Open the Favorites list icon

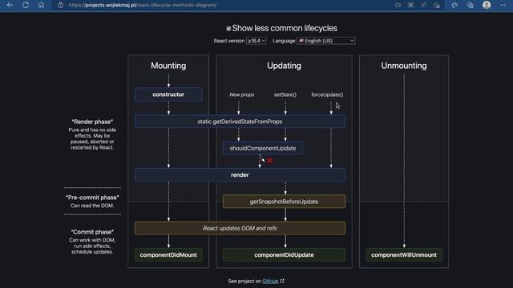point(454,5)
